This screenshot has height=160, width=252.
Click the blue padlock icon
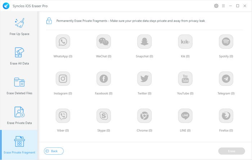[49, 21]
